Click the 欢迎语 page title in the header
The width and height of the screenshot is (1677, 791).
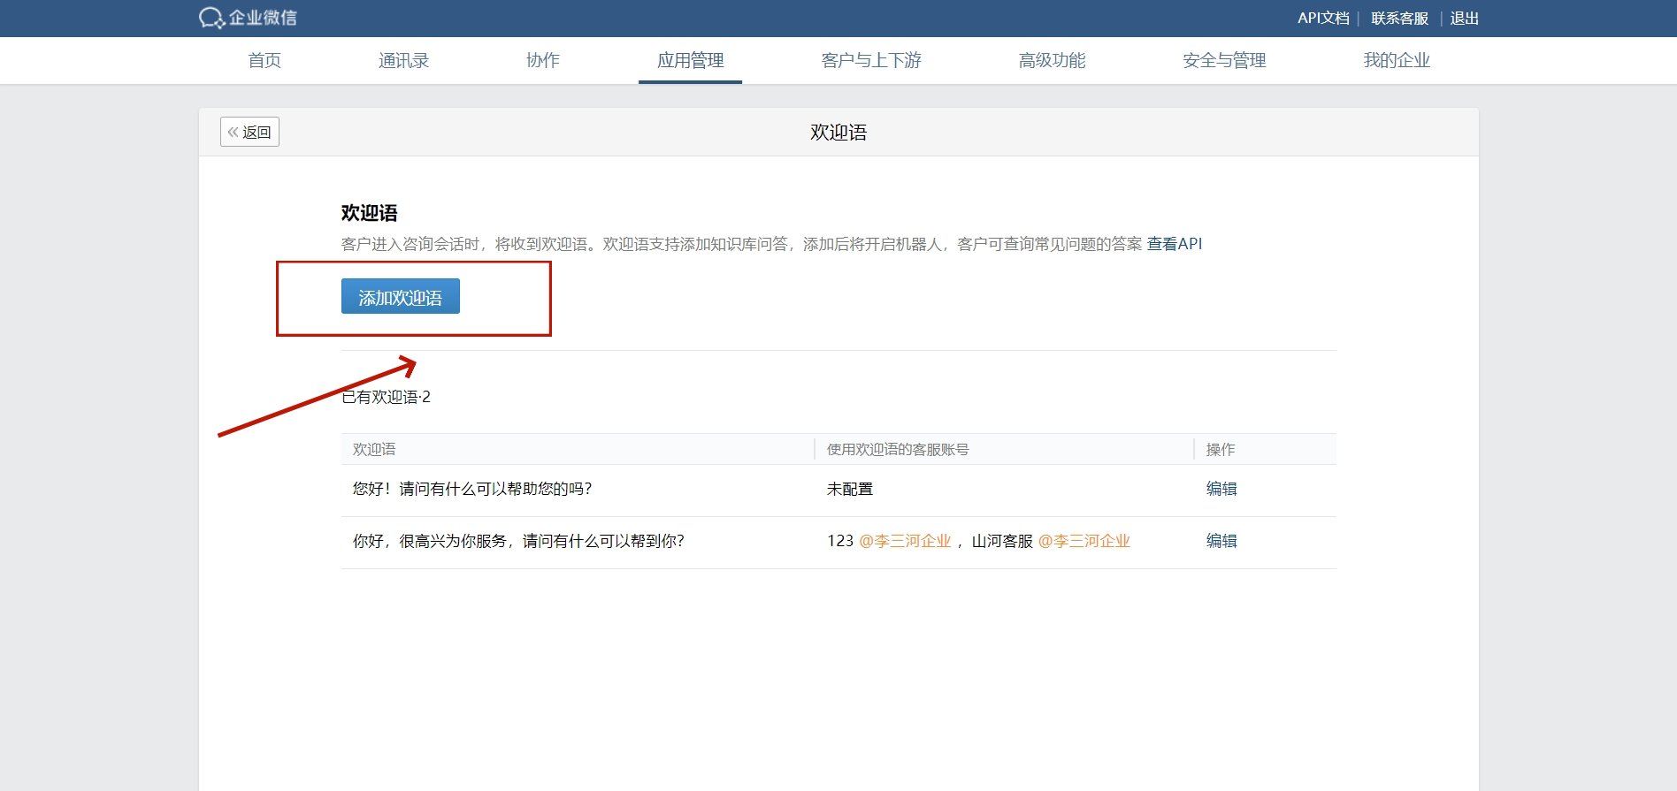click(838, 133)
